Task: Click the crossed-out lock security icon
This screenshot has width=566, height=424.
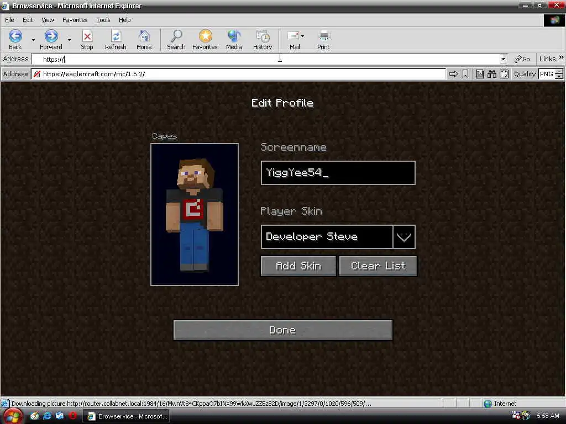Action: click(37, 74)
